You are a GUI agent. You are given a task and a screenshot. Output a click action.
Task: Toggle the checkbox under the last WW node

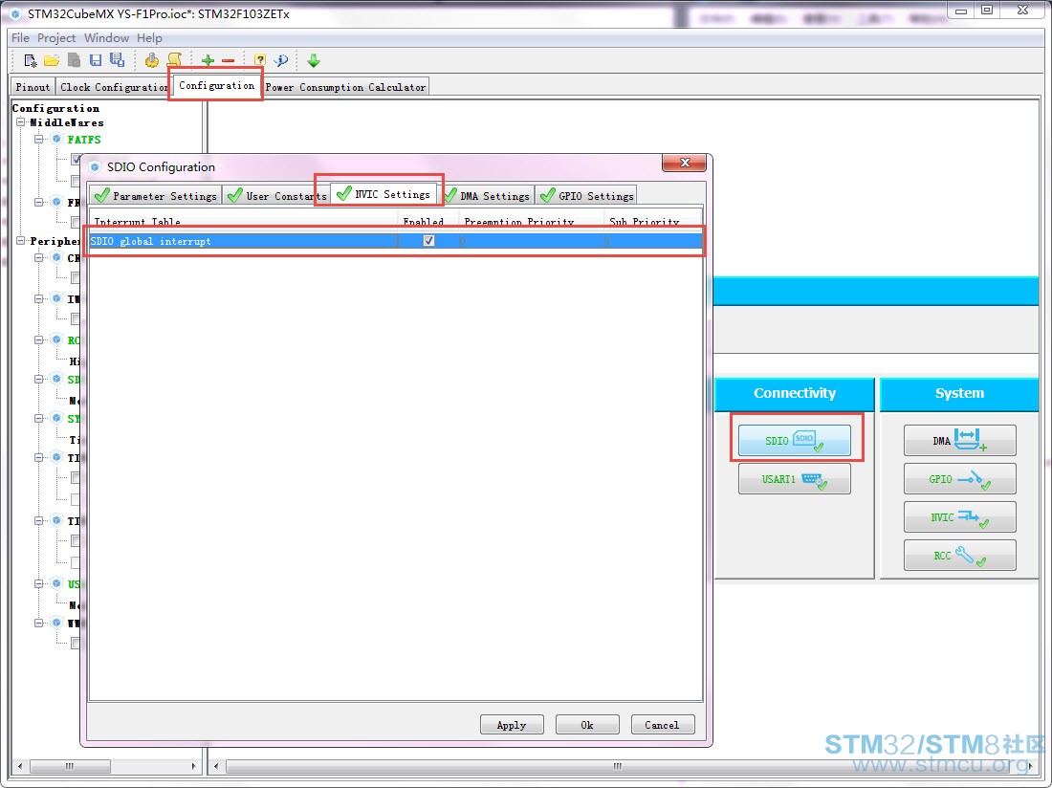(x=76, y=644)
